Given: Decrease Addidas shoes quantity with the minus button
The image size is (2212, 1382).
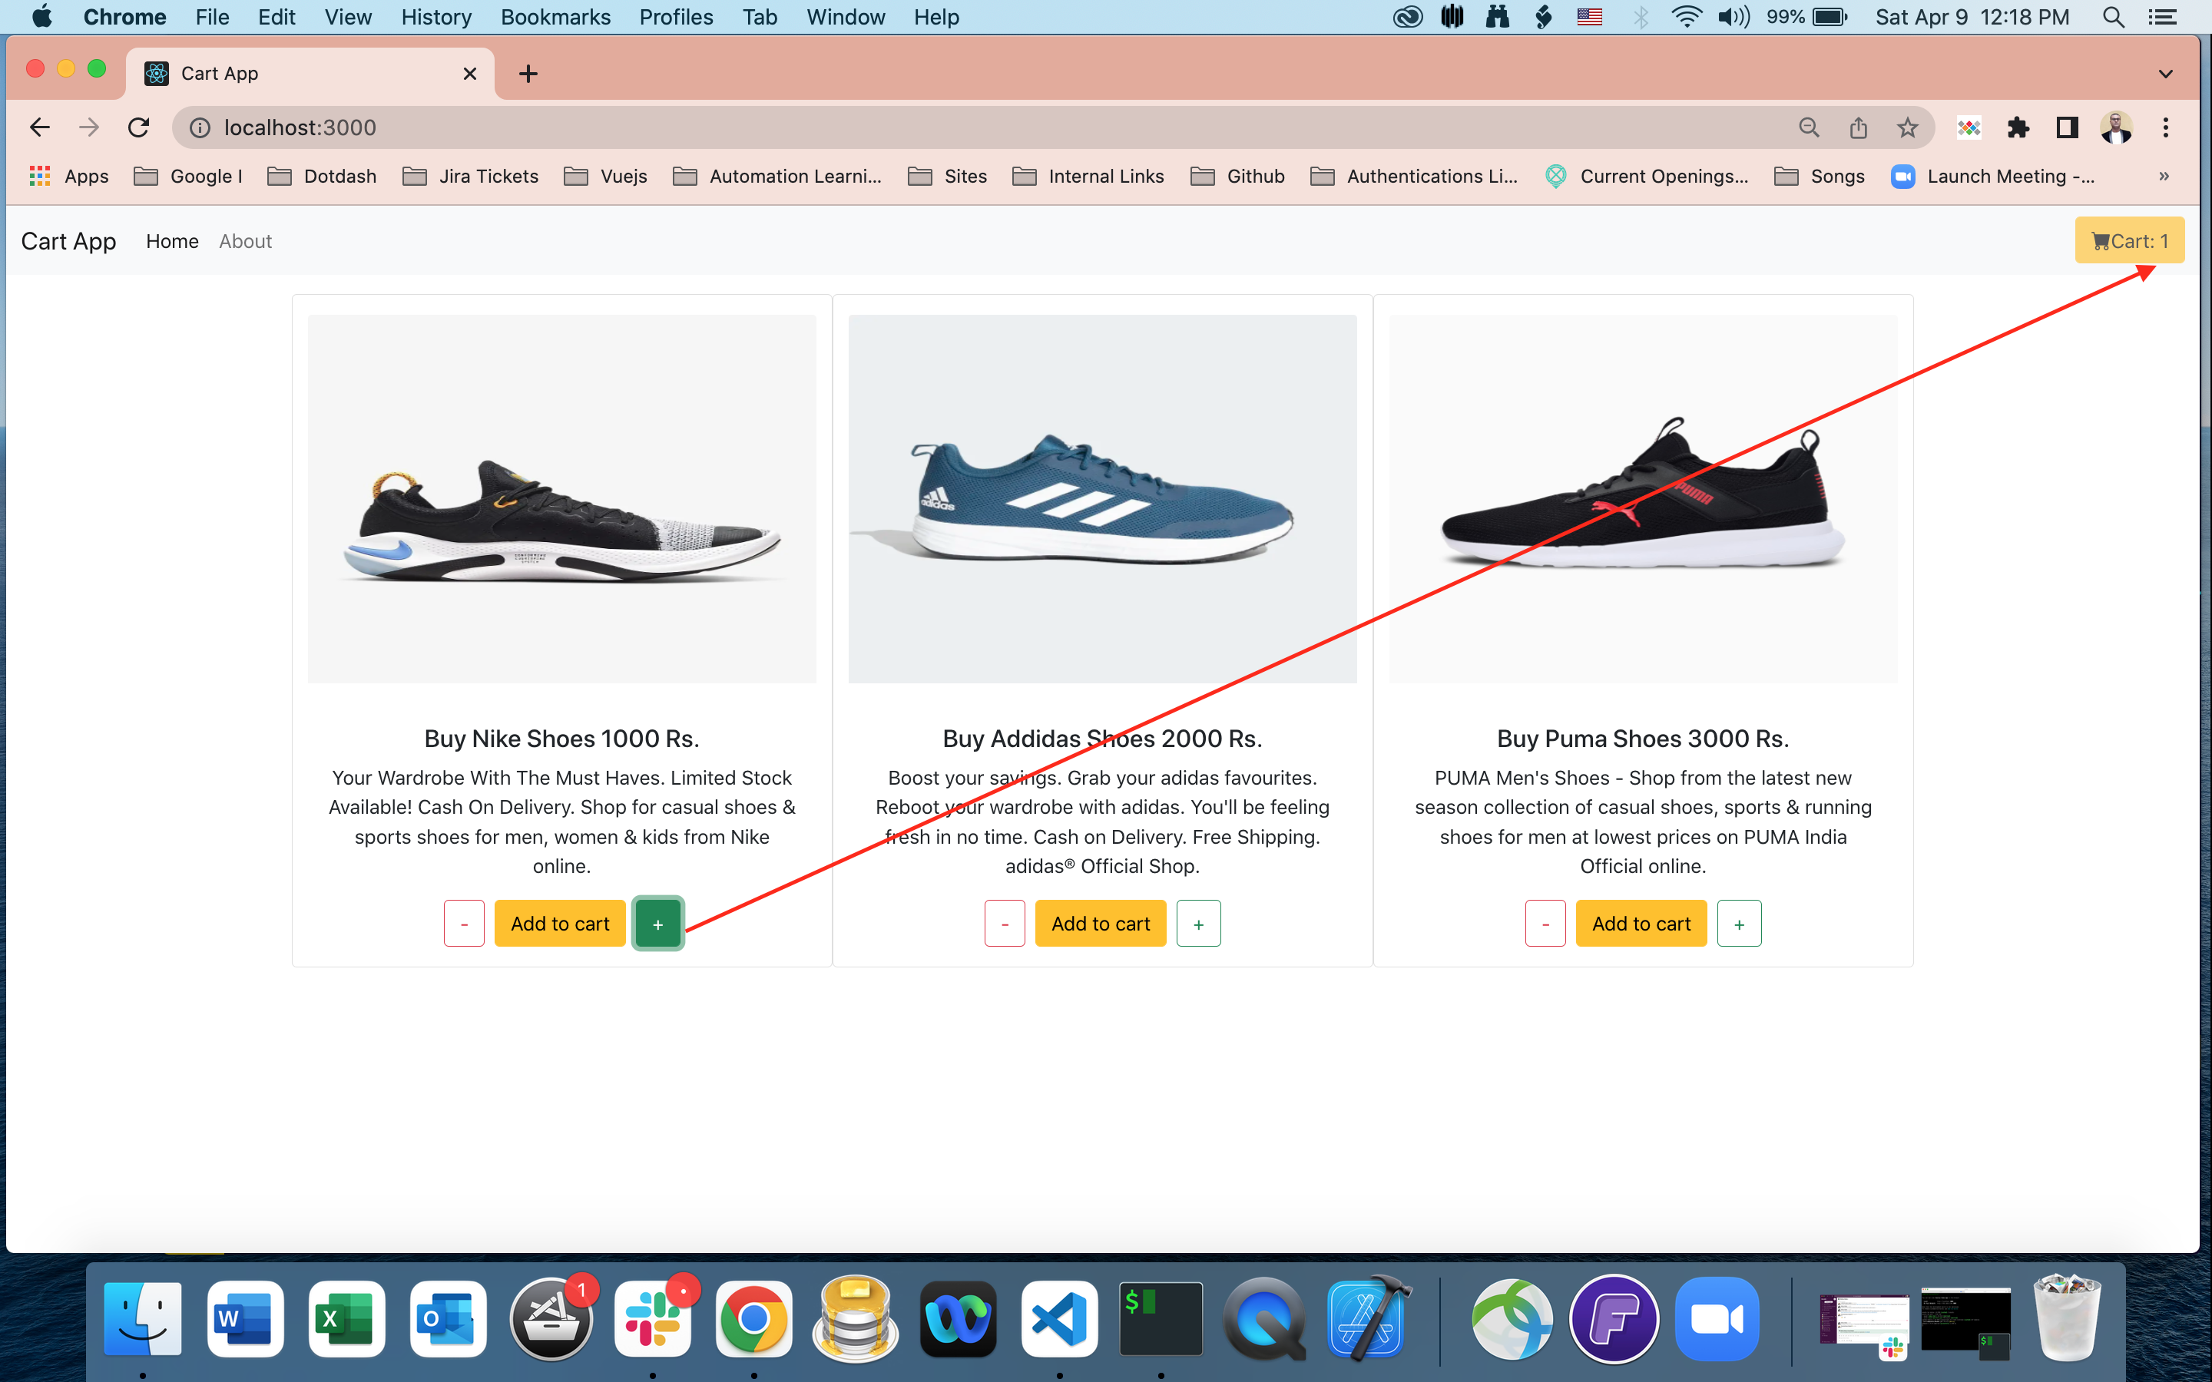Looking at the screenshot, I should [x=1005, y=924].
